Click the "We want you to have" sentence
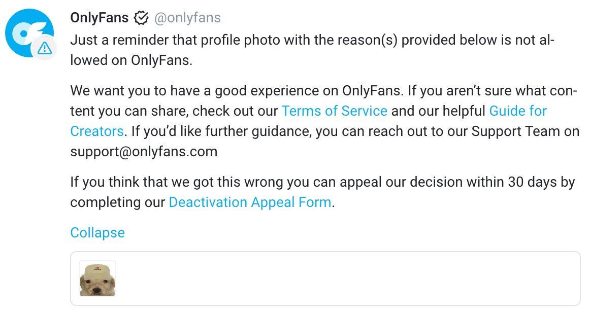 [x=132, y=91]
